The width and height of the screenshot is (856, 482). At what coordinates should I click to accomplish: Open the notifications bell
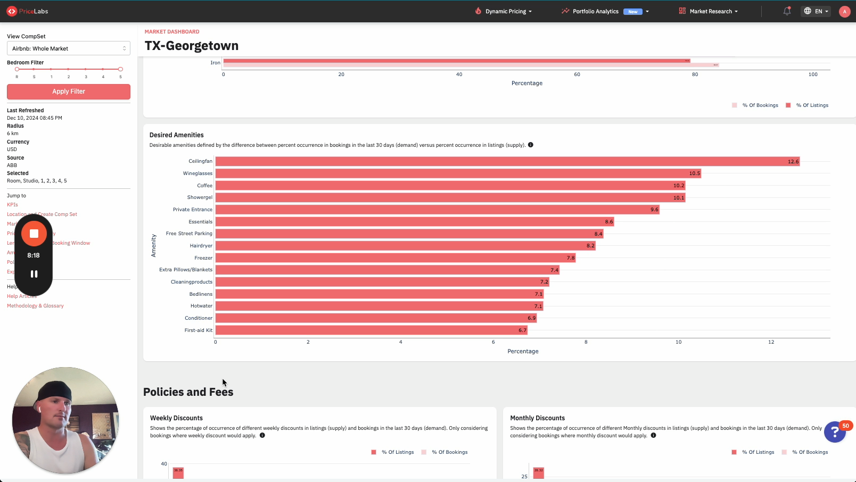(x=787, y=11)
